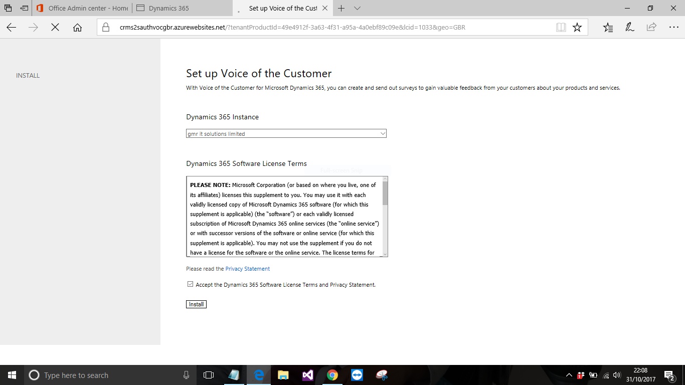The width and height of the screenshot is (685, 385).
Task: Click Dynamics 365 Software License Terms label
Action: pyautogui.click(x=246, y=163)
